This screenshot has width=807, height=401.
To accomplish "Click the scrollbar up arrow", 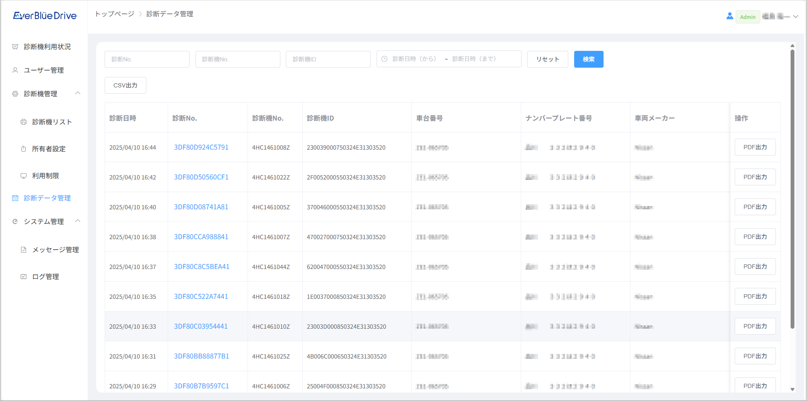I will pos(792,45).
